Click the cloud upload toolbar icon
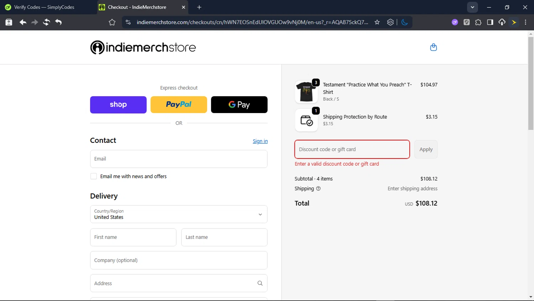This screenshot has width=534, height=301. coord(502,22)
